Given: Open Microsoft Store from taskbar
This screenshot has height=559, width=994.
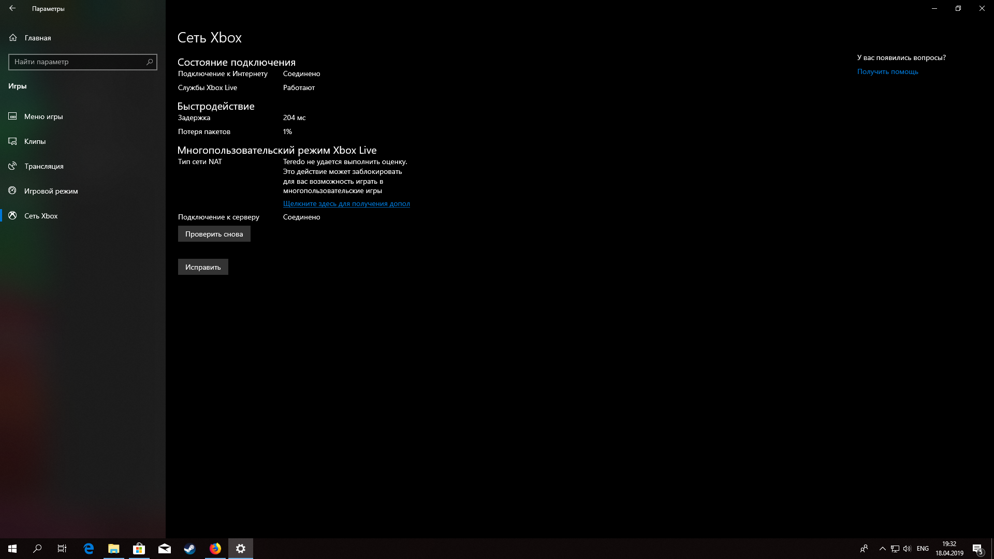Looking at the screenshot, I should pyautogui.click(x=139, y=549).
